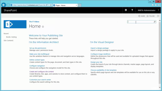Click the scrollbar up arrow

[160, 21]
